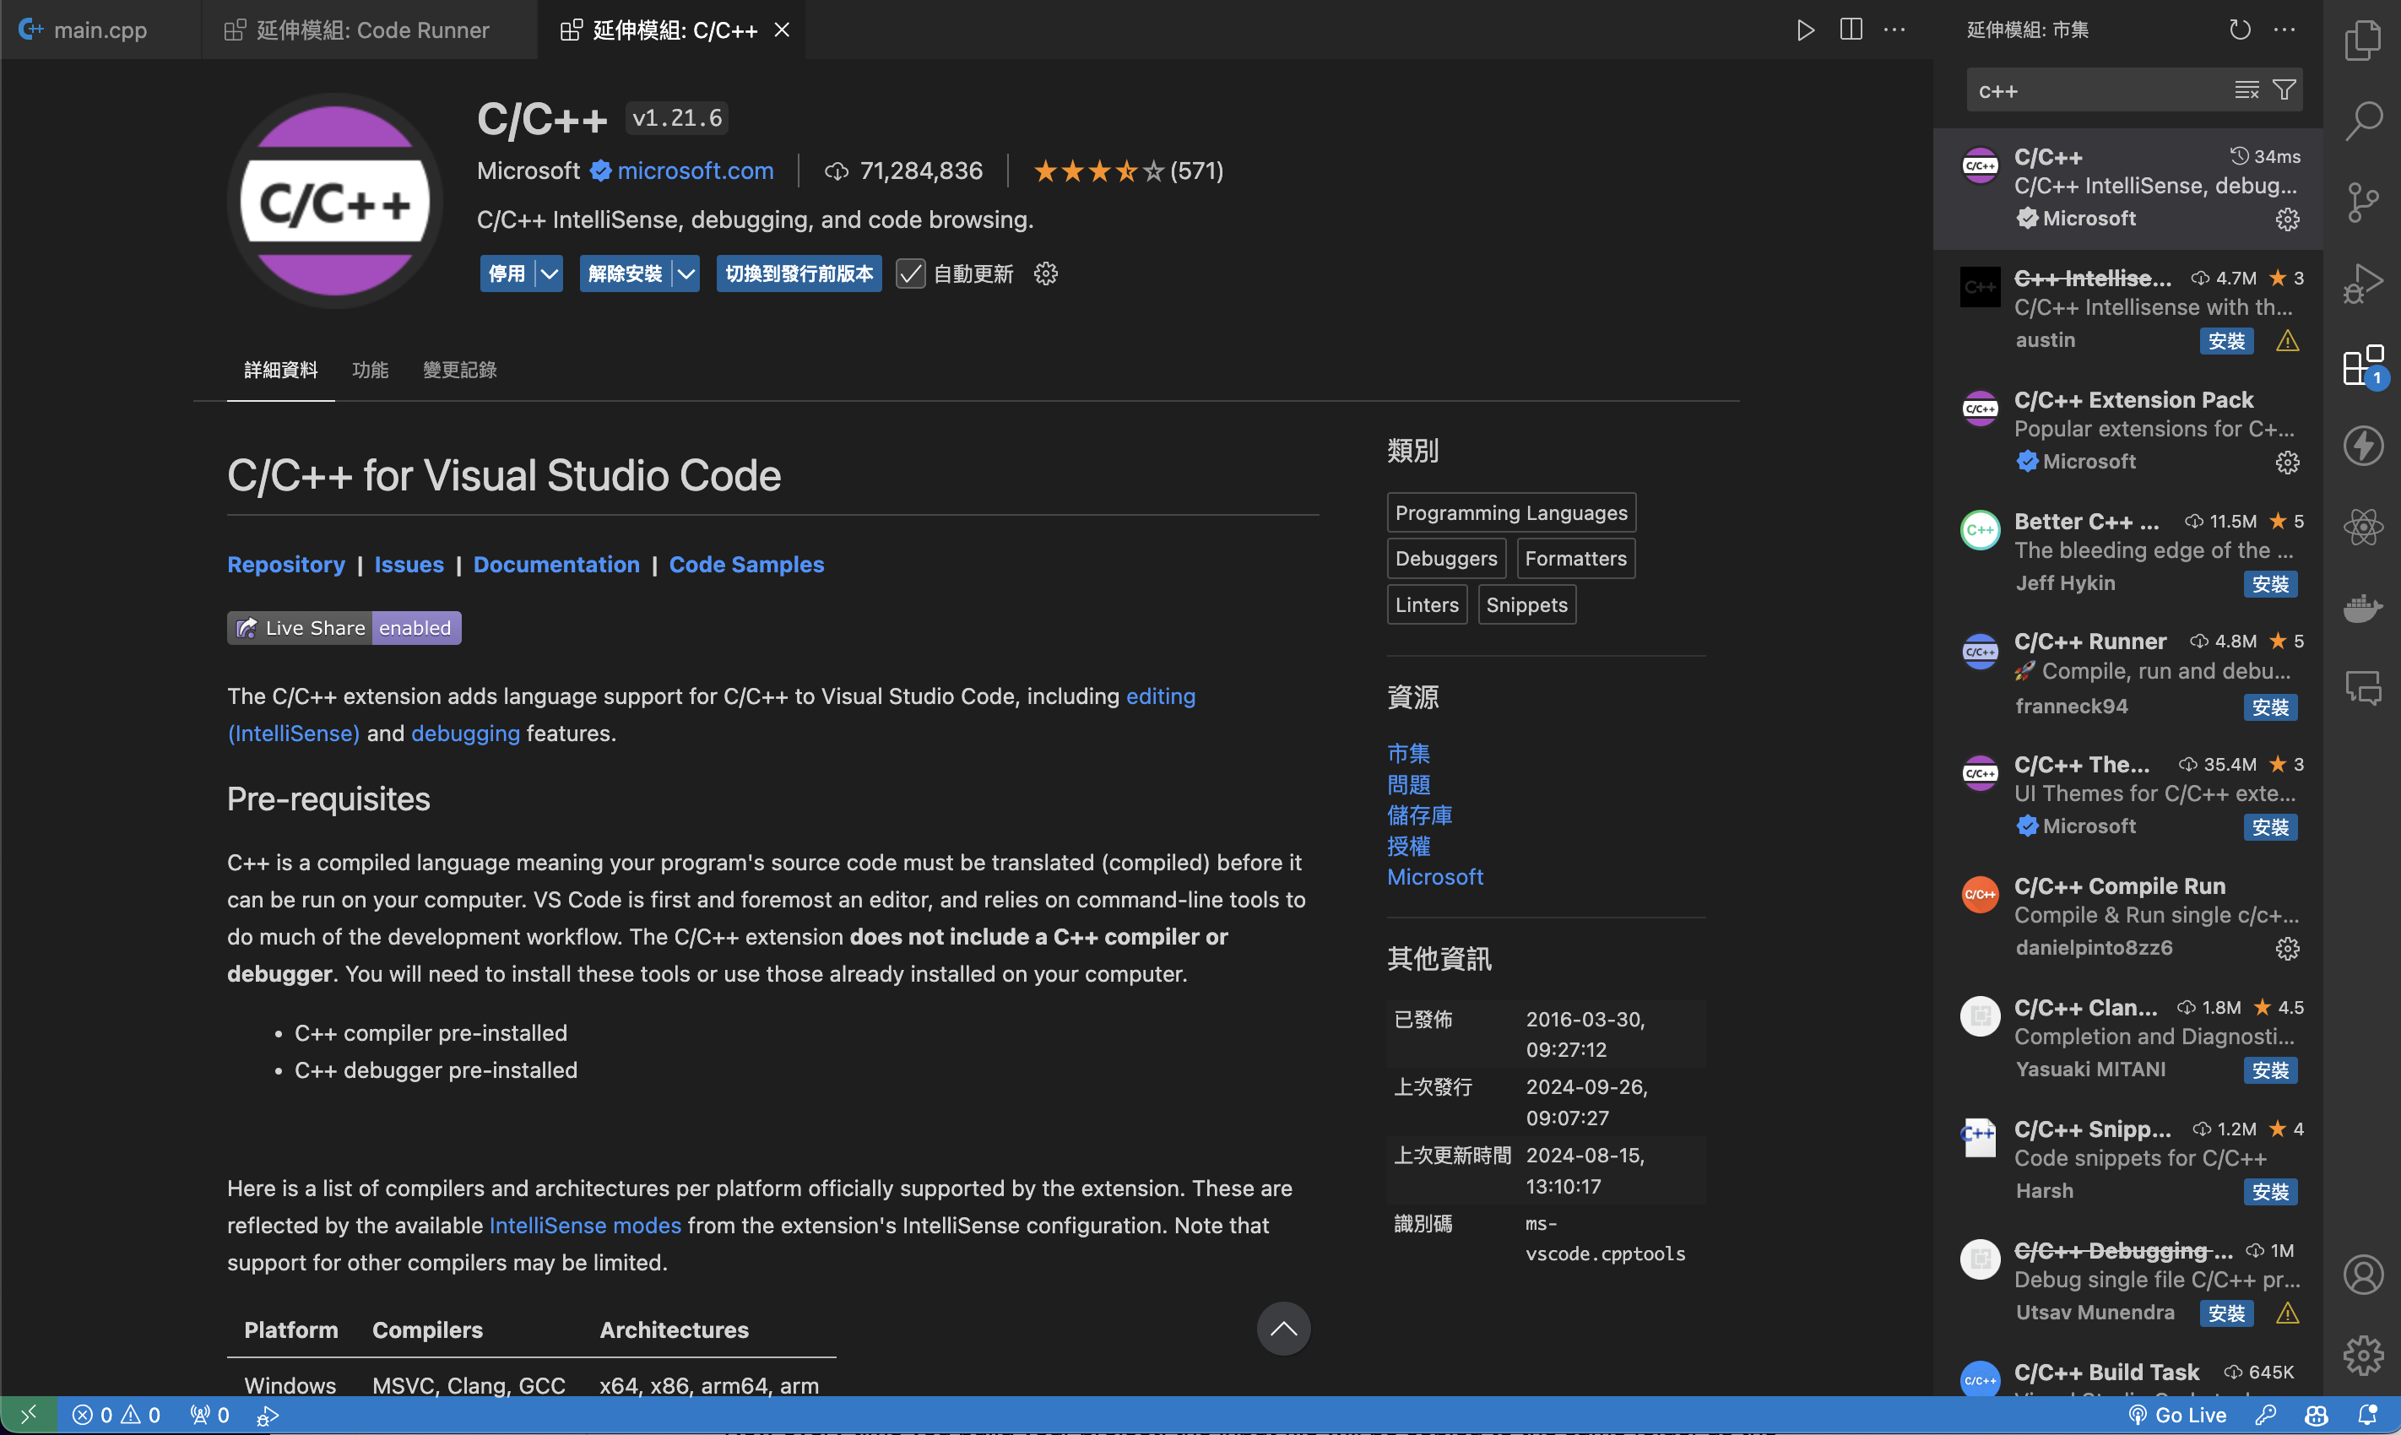Expand the Disable button dropdown arrow
2401x1435 pixels.
click(550, 273)
